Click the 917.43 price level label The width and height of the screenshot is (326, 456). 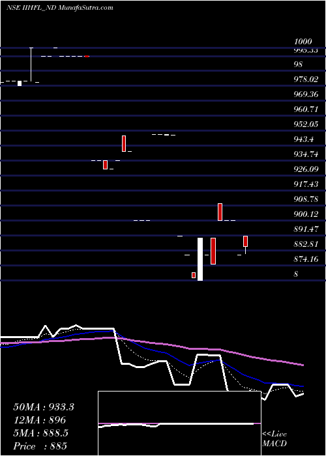[306, 184]
